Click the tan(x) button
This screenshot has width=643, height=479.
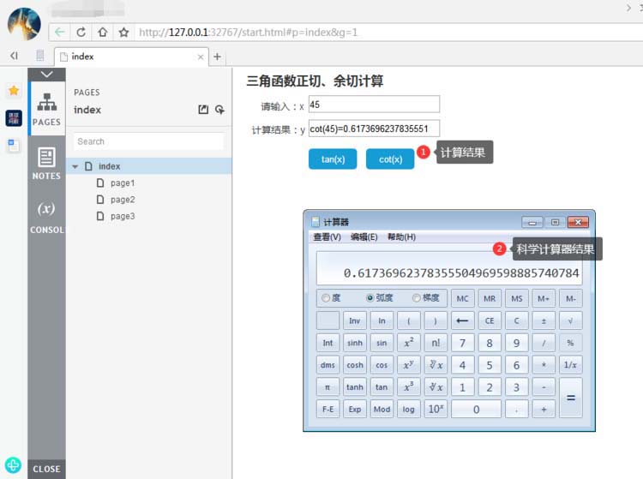coord(333,159)
